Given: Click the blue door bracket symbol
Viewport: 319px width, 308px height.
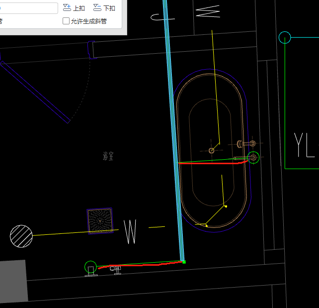Looking at the screenshot, I should (x=92, y=50).
